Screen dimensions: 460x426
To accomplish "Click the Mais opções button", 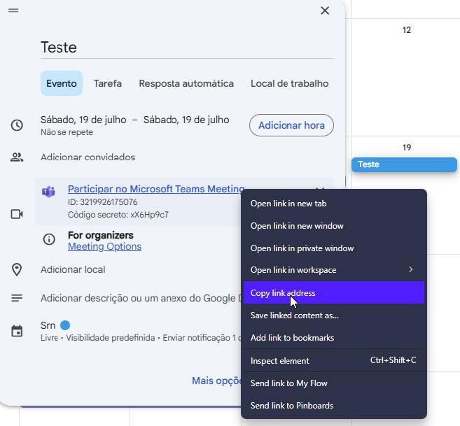I will (x=216, y=381).
